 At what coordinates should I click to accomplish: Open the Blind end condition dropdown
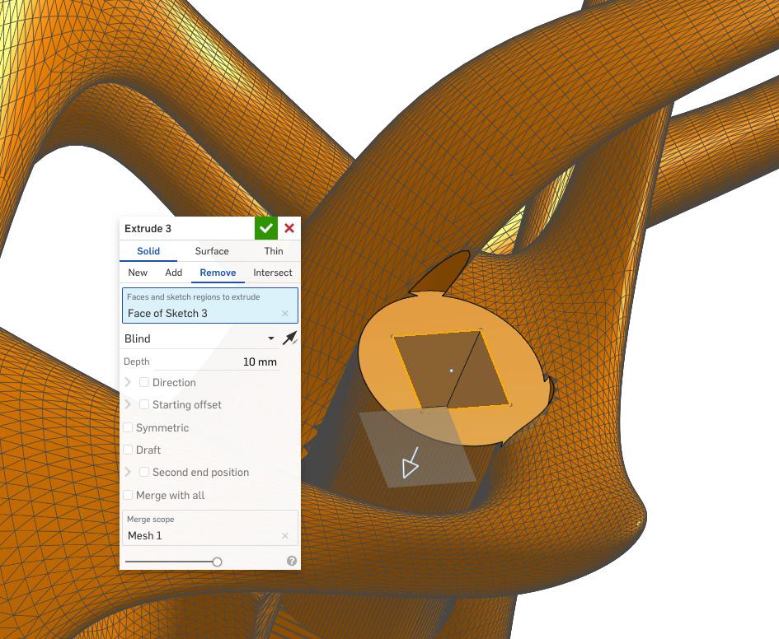pyautogui.click(x=270, y=338)
